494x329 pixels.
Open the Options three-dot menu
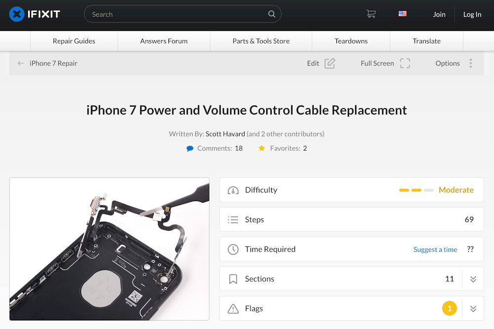click(x=471, y=63)
